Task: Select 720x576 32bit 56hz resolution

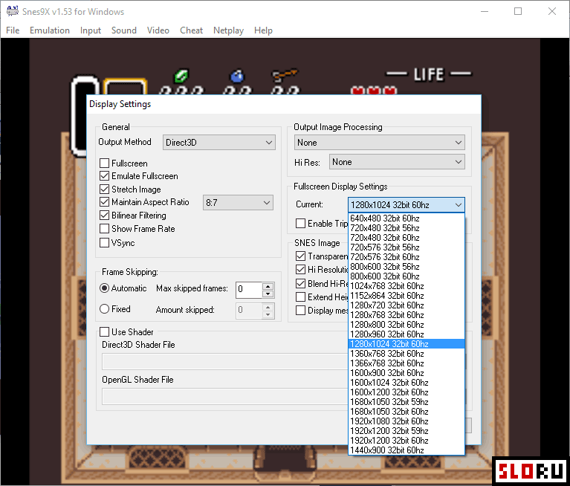Action: pos(407,247)
